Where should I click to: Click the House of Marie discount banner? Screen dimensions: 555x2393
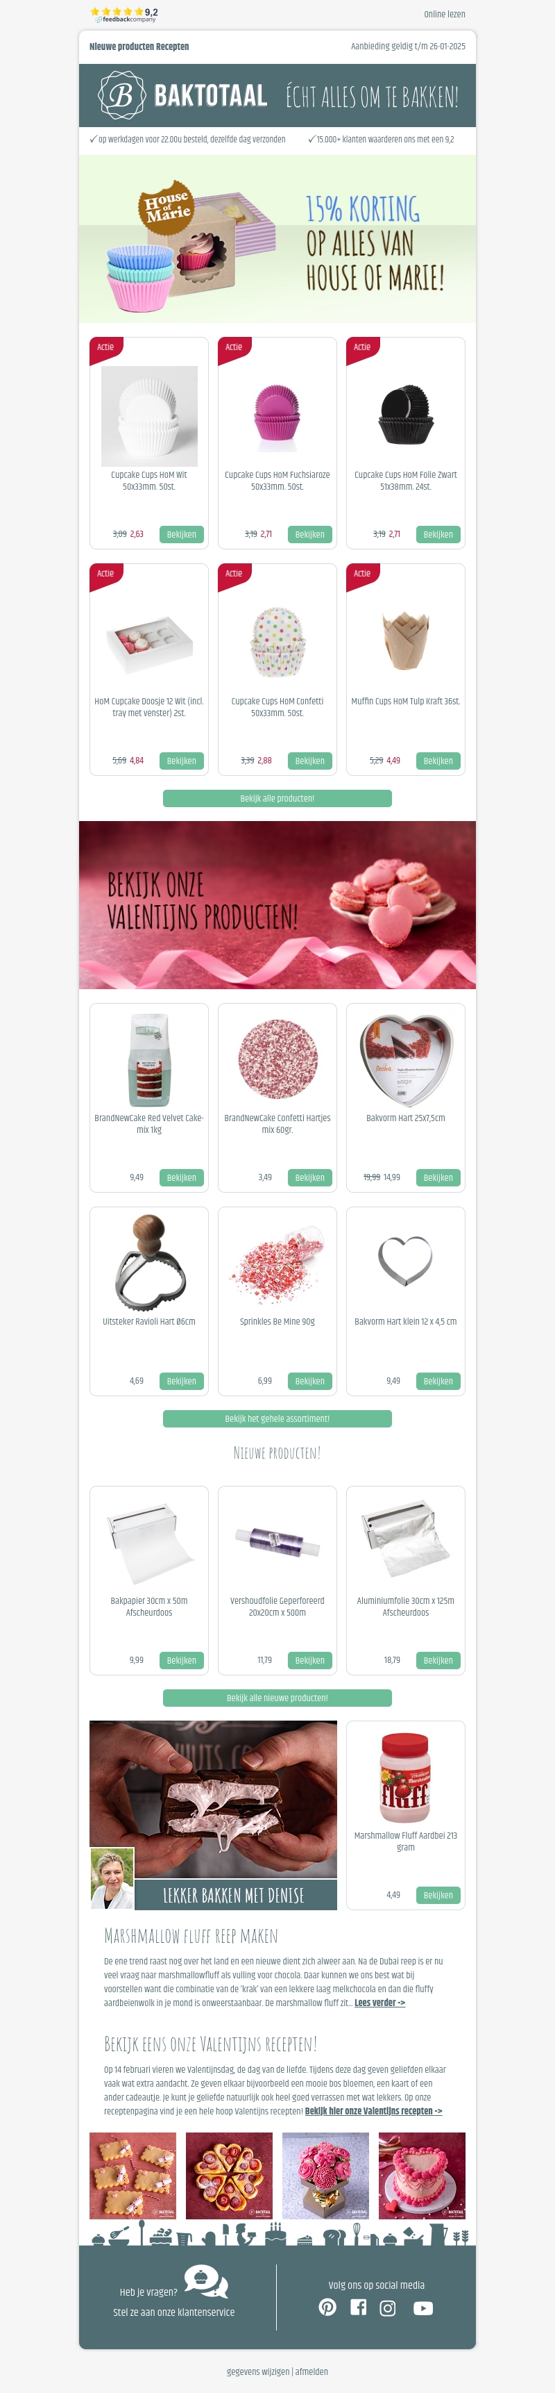click(x=277, y=239)
